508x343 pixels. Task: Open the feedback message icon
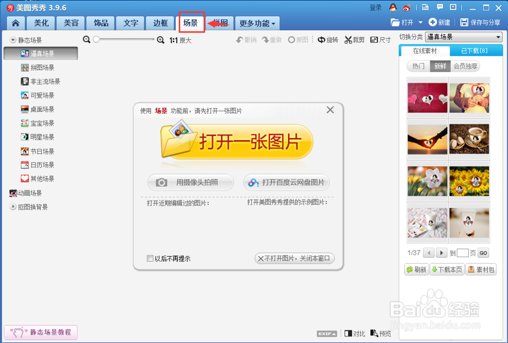[439, 7]
